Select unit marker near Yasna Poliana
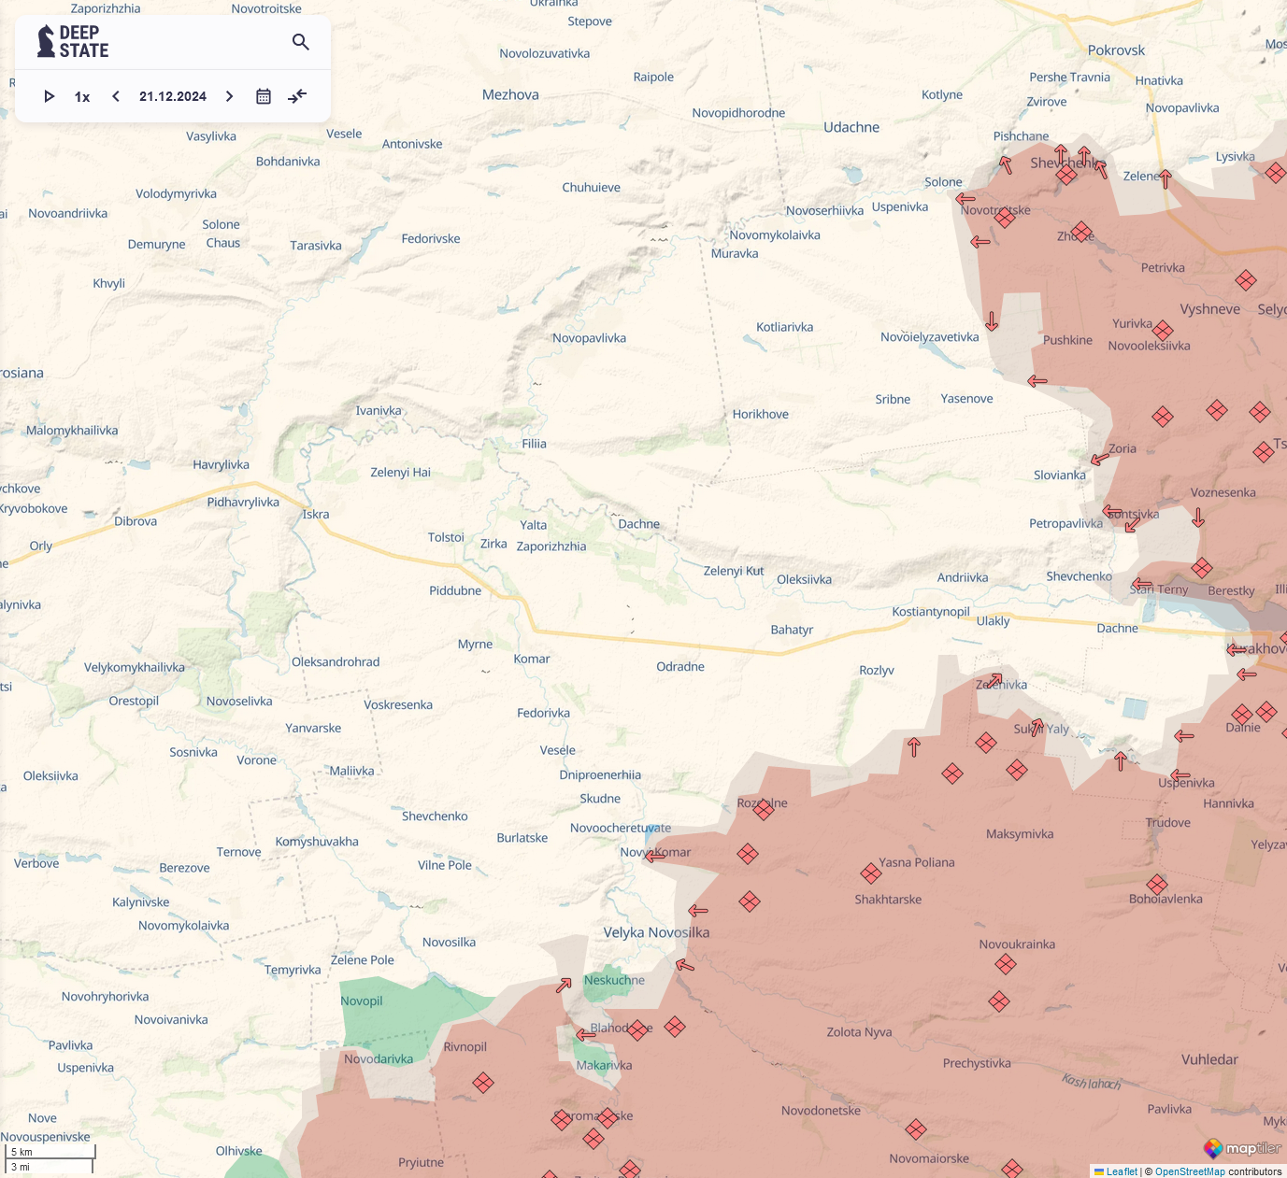Screen dimensions: 1287x1178 (x=871, y=873)
